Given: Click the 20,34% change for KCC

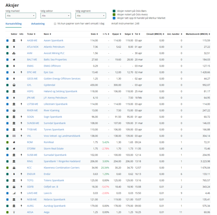Looking at the screenshot, I should tap(105, 168).
